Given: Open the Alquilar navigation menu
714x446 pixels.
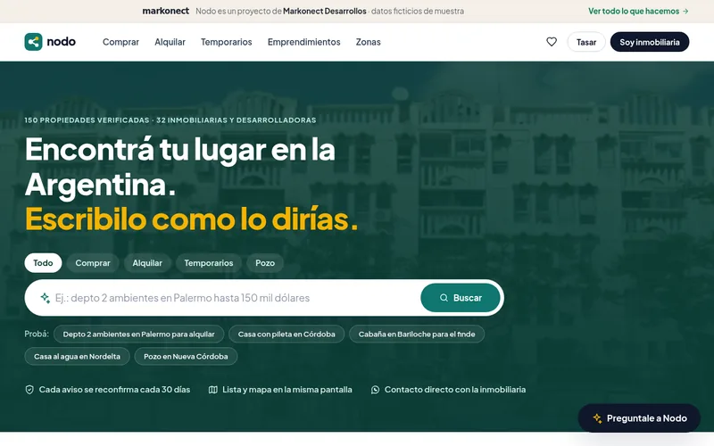Looking at the screenshot, I should click(170, 42).
